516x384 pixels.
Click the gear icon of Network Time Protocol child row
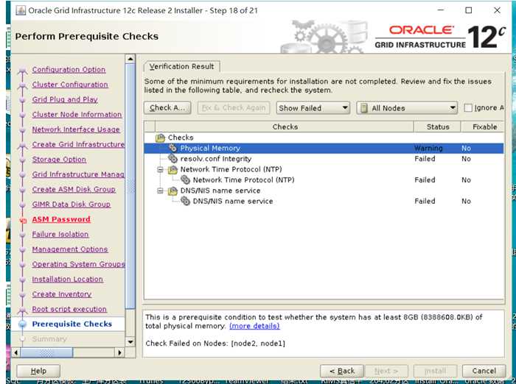pyautogui.click(x=185, y=180)
